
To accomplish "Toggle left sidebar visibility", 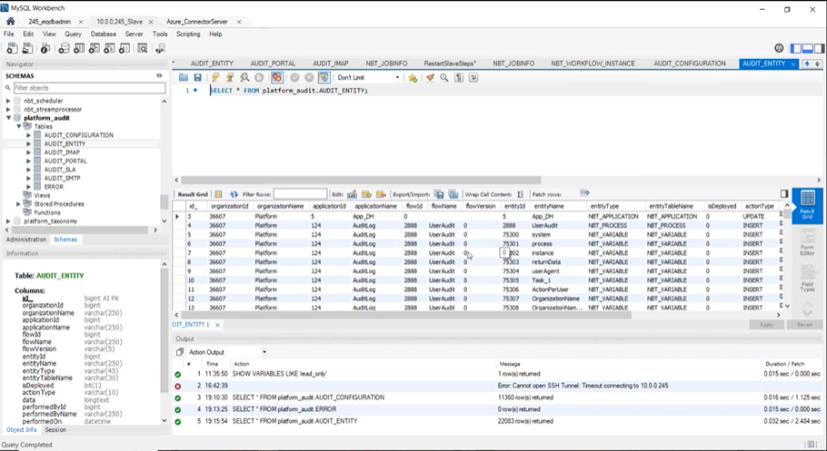I will [x=796, y=48].
